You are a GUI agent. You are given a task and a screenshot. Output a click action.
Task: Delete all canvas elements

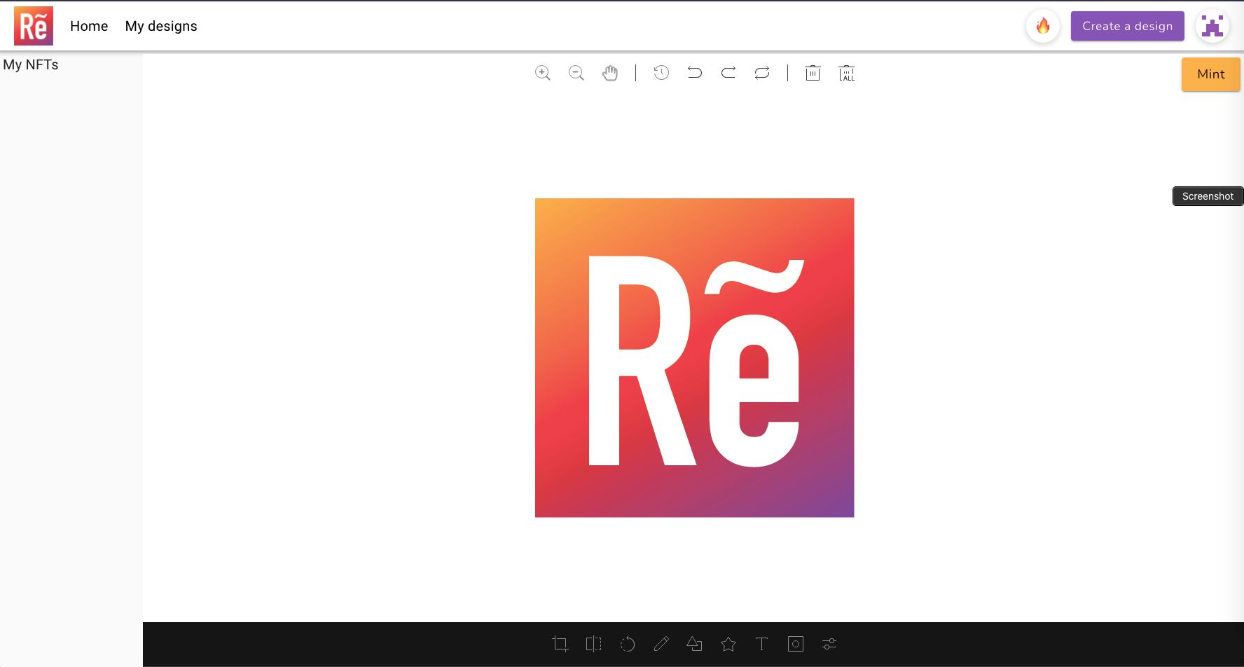[x=846, y=73]
